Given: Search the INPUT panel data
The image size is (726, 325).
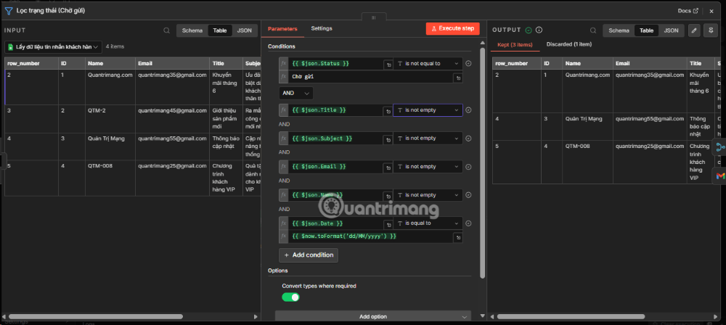Looking at the screenshot, I should point(167,30).
